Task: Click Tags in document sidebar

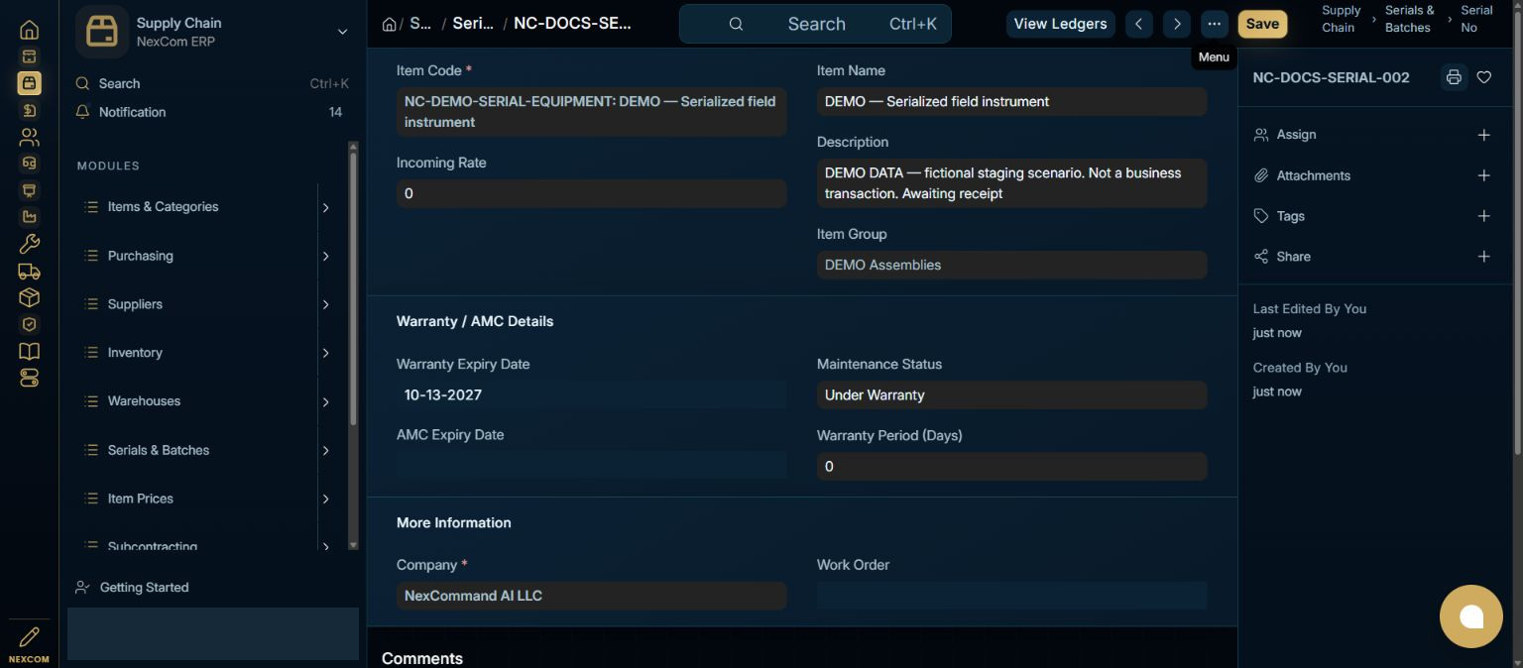Action: (x=1290, y=216)
